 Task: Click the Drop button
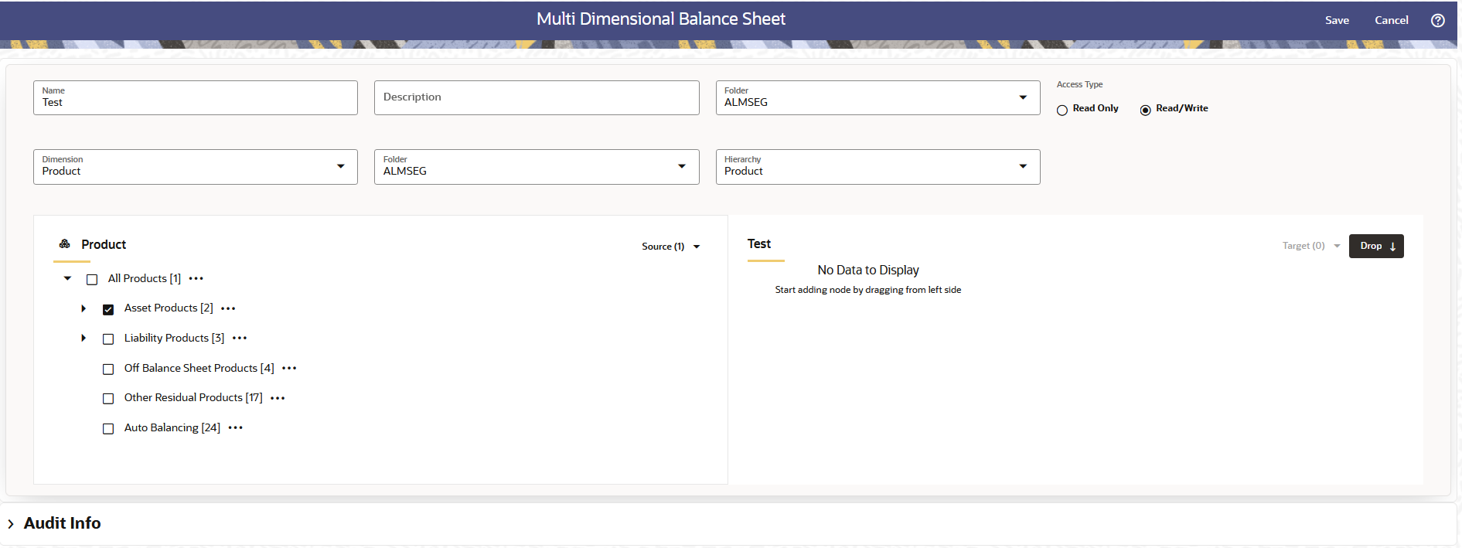(1376, 246)
